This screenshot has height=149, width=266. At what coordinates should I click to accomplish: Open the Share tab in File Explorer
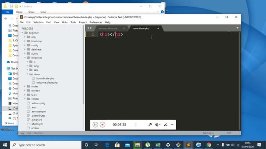tap(32, 12)
